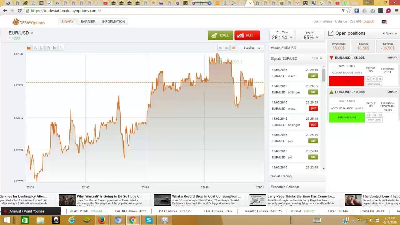Click the PUT button

(247, 35)
